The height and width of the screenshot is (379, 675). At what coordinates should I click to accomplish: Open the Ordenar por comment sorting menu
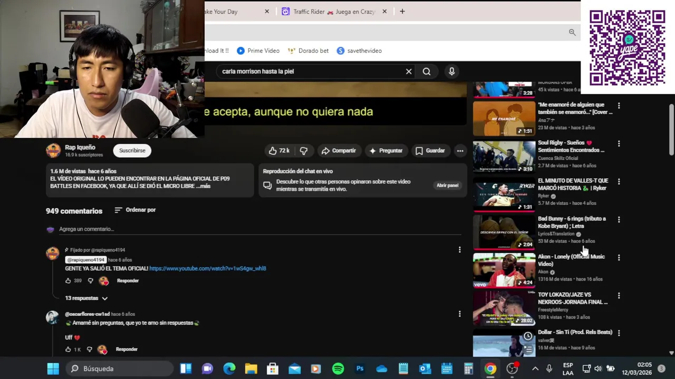[x=135, y=210]
